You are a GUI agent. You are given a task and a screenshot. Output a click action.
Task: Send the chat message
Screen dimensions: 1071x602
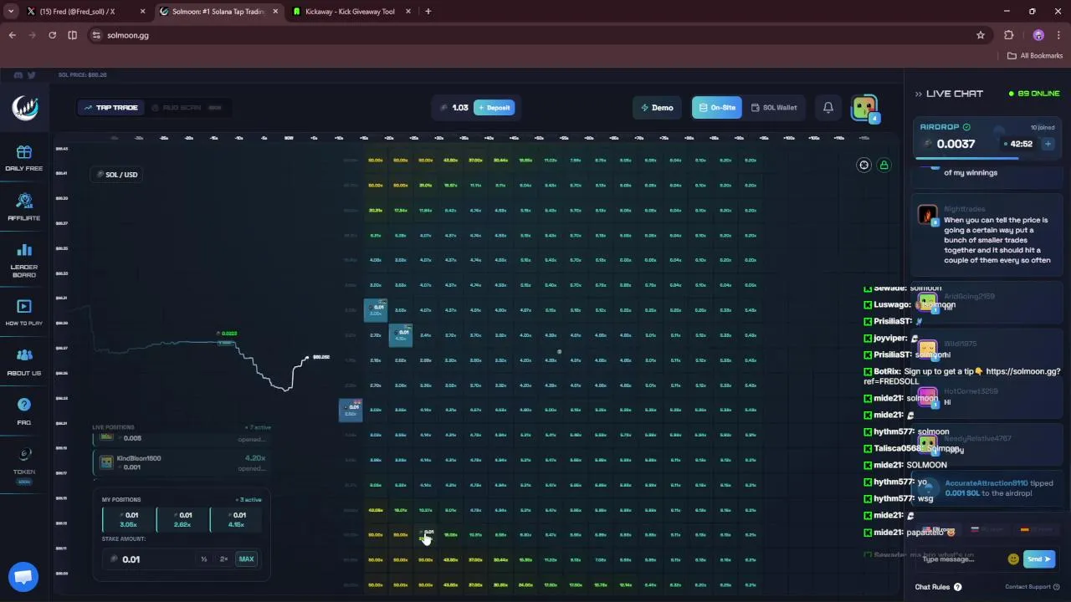point(1038,559)
